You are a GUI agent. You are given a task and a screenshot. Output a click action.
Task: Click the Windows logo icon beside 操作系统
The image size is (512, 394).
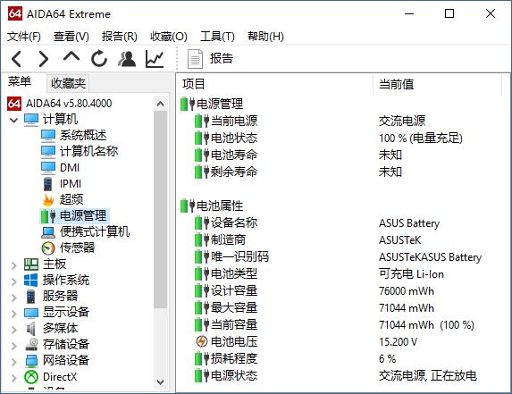pyautogui.click(x=30, y=280)
